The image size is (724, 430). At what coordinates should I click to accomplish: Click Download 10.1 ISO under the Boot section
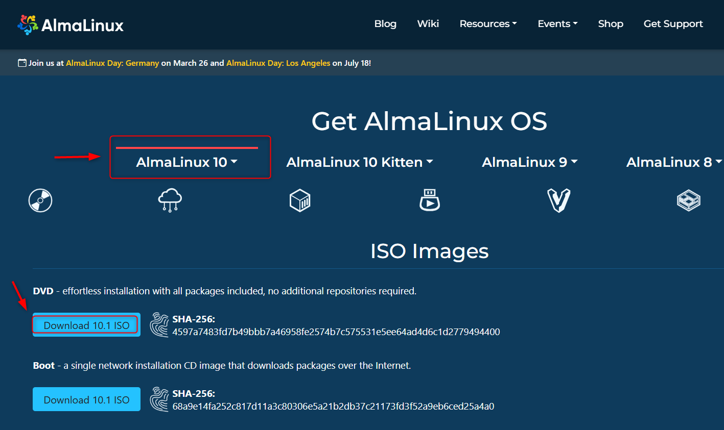point(86,400)
